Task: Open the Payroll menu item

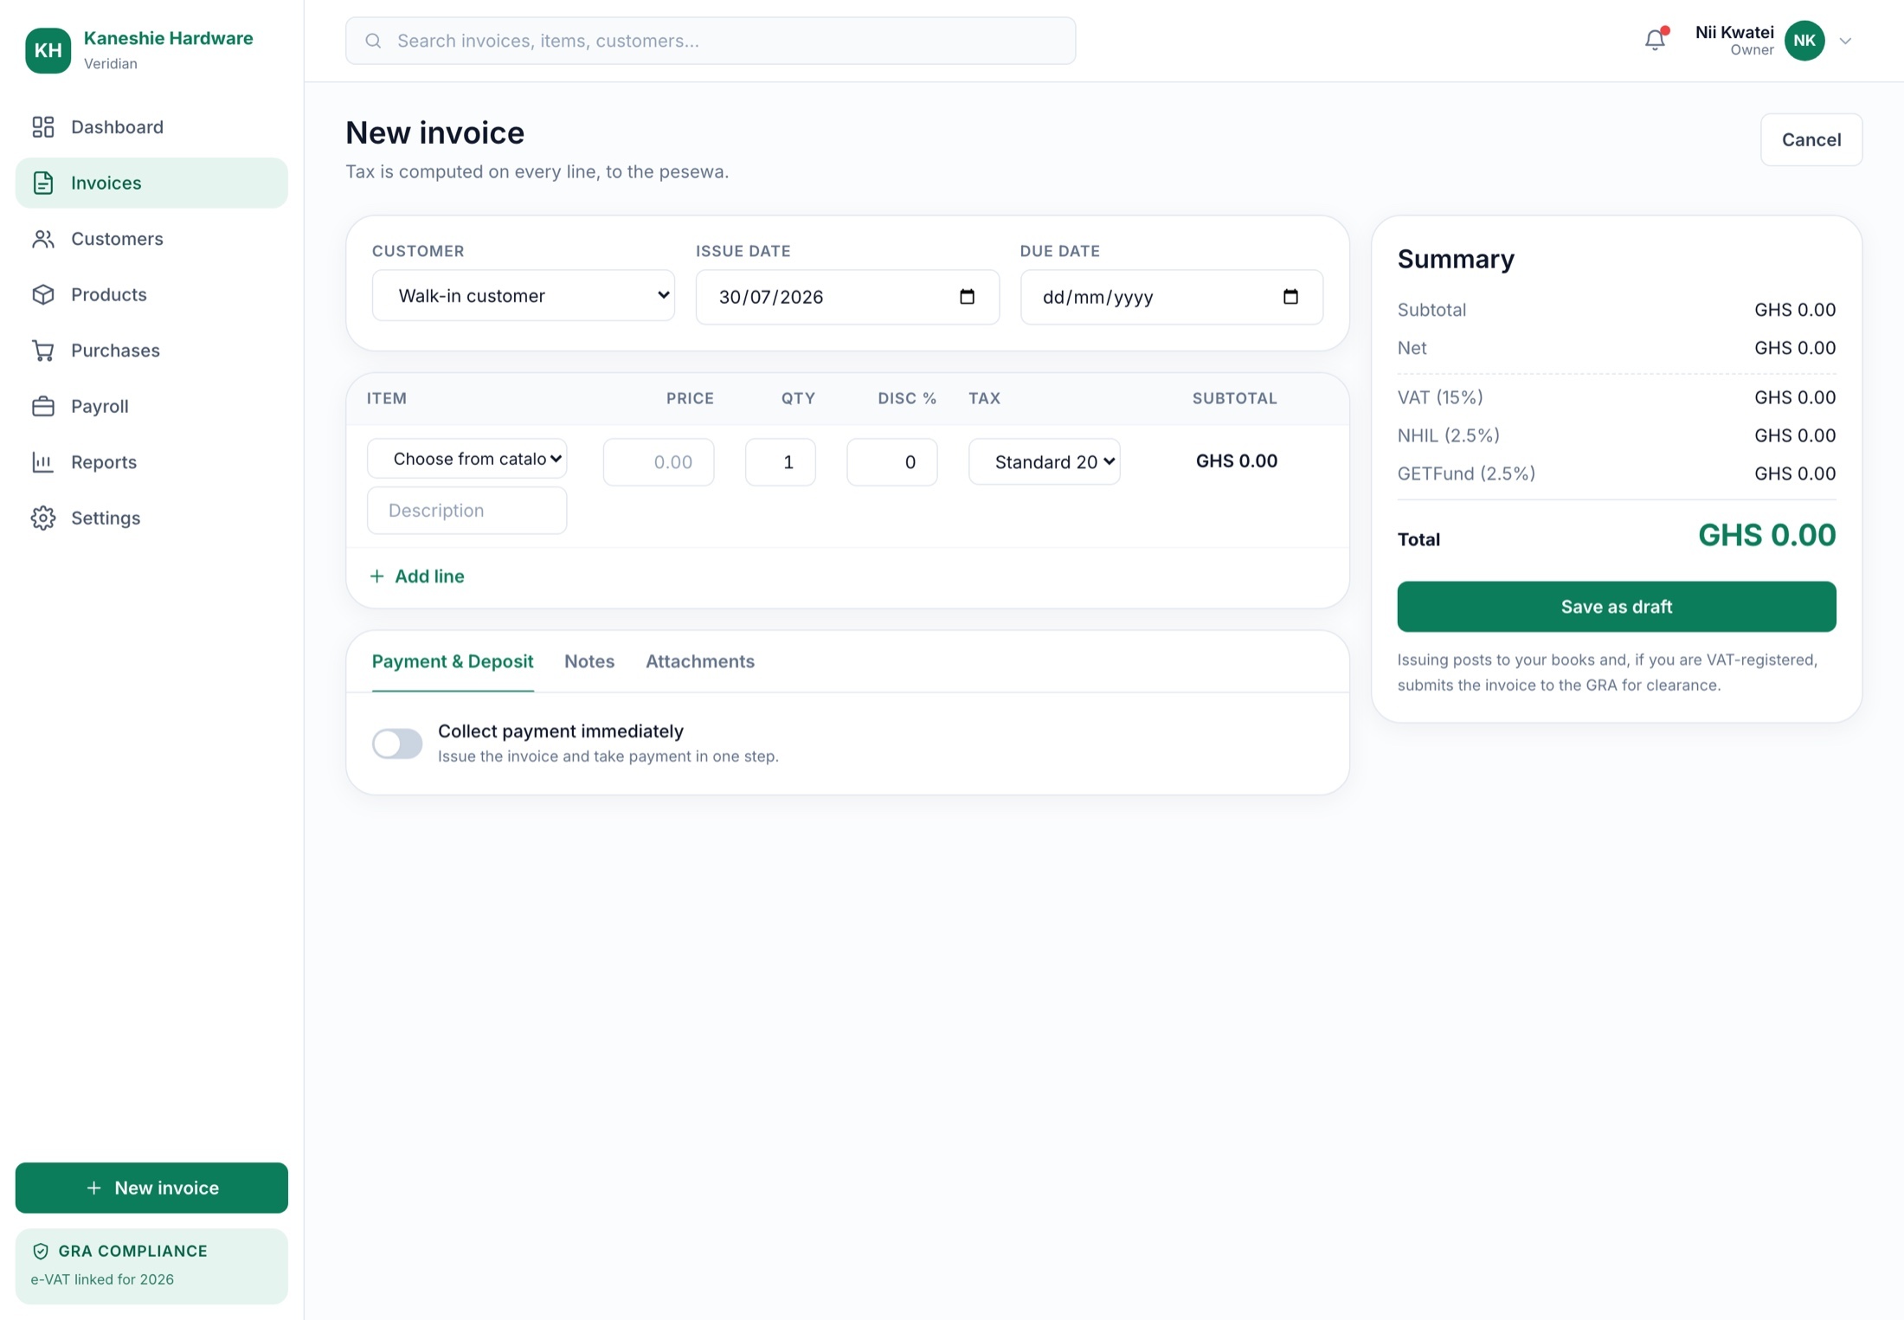Action: pyautogui.click(x=151, y=406)
